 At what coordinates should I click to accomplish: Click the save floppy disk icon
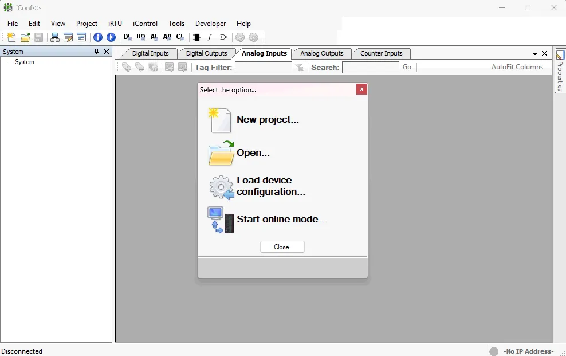(38, 37)
